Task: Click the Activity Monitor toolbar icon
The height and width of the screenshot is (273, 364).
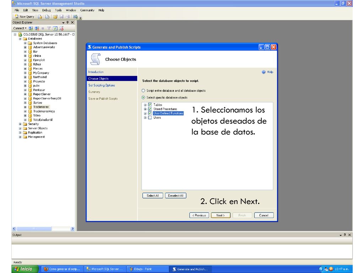Action: coord(75,17)
